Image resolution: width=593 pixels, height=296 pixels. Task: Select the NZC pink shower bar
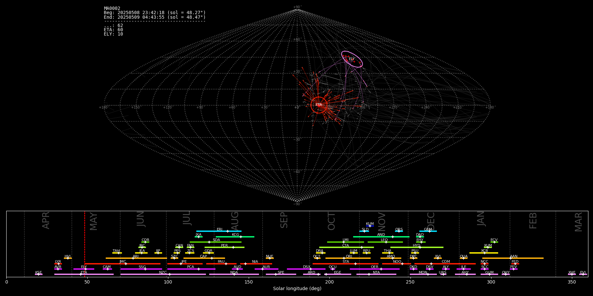pos(163,274)
